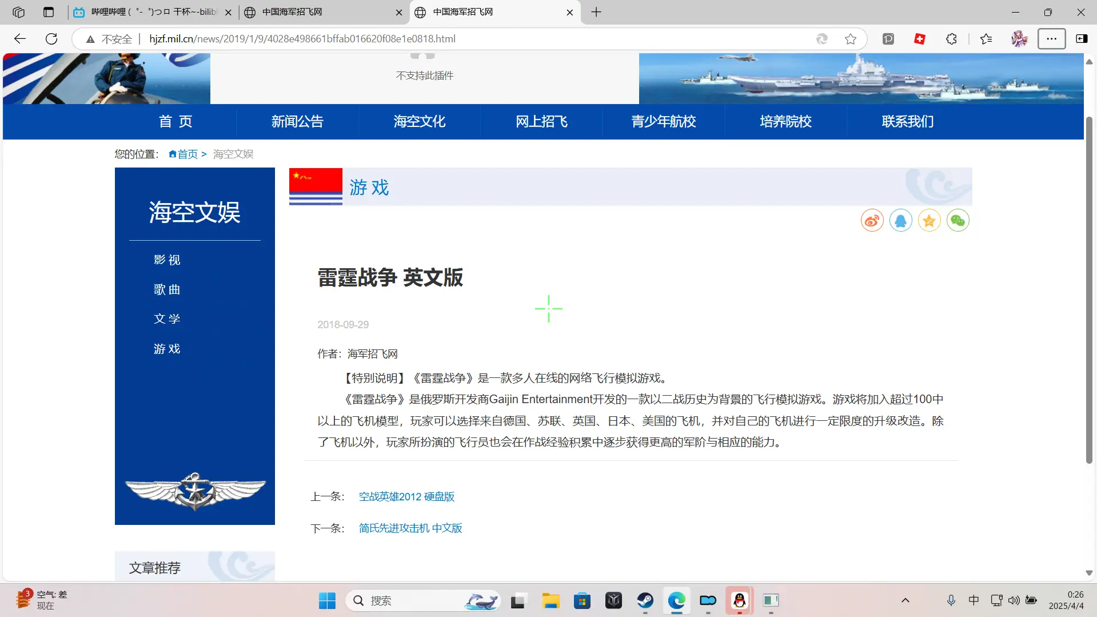Open the 网上招飞 navigation item
This screenshot has width=1097, height=617.
(x=541, y=121)
